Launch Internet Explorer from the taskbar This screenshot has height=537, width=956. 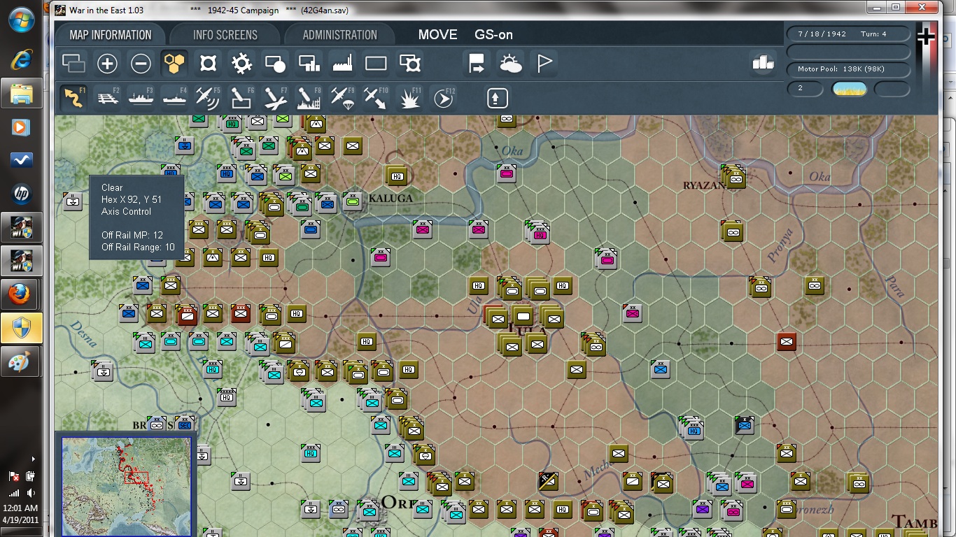[21, 59]
